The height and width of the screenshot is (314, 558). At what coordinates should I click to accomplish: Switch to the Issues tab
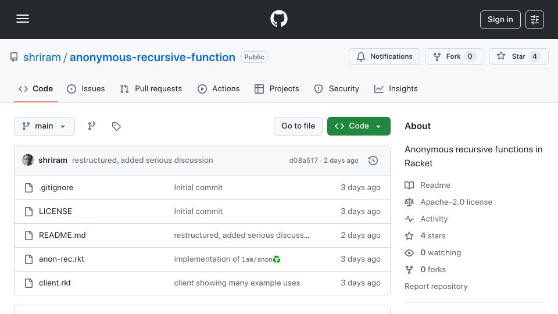click(x=86, y=88)
